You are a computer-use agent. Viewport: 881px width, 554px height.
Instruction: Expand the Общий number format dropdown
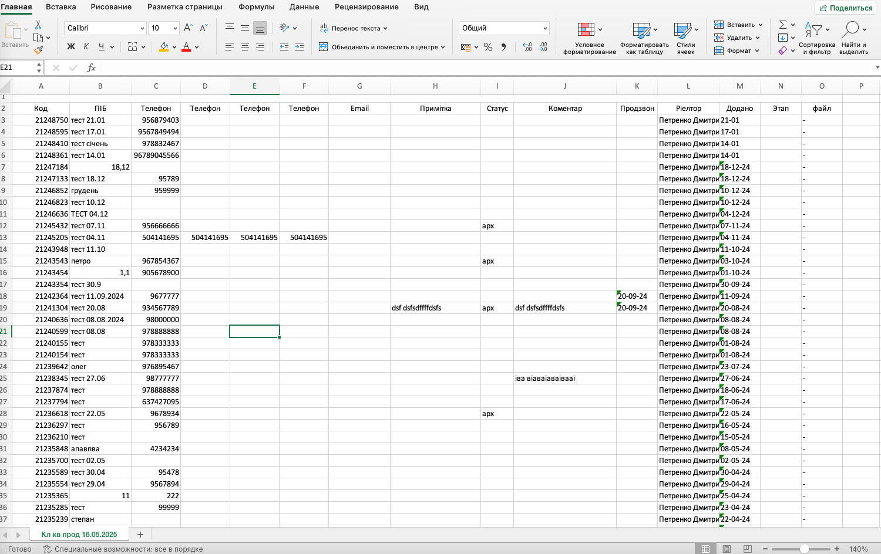(x=504, y=28)
